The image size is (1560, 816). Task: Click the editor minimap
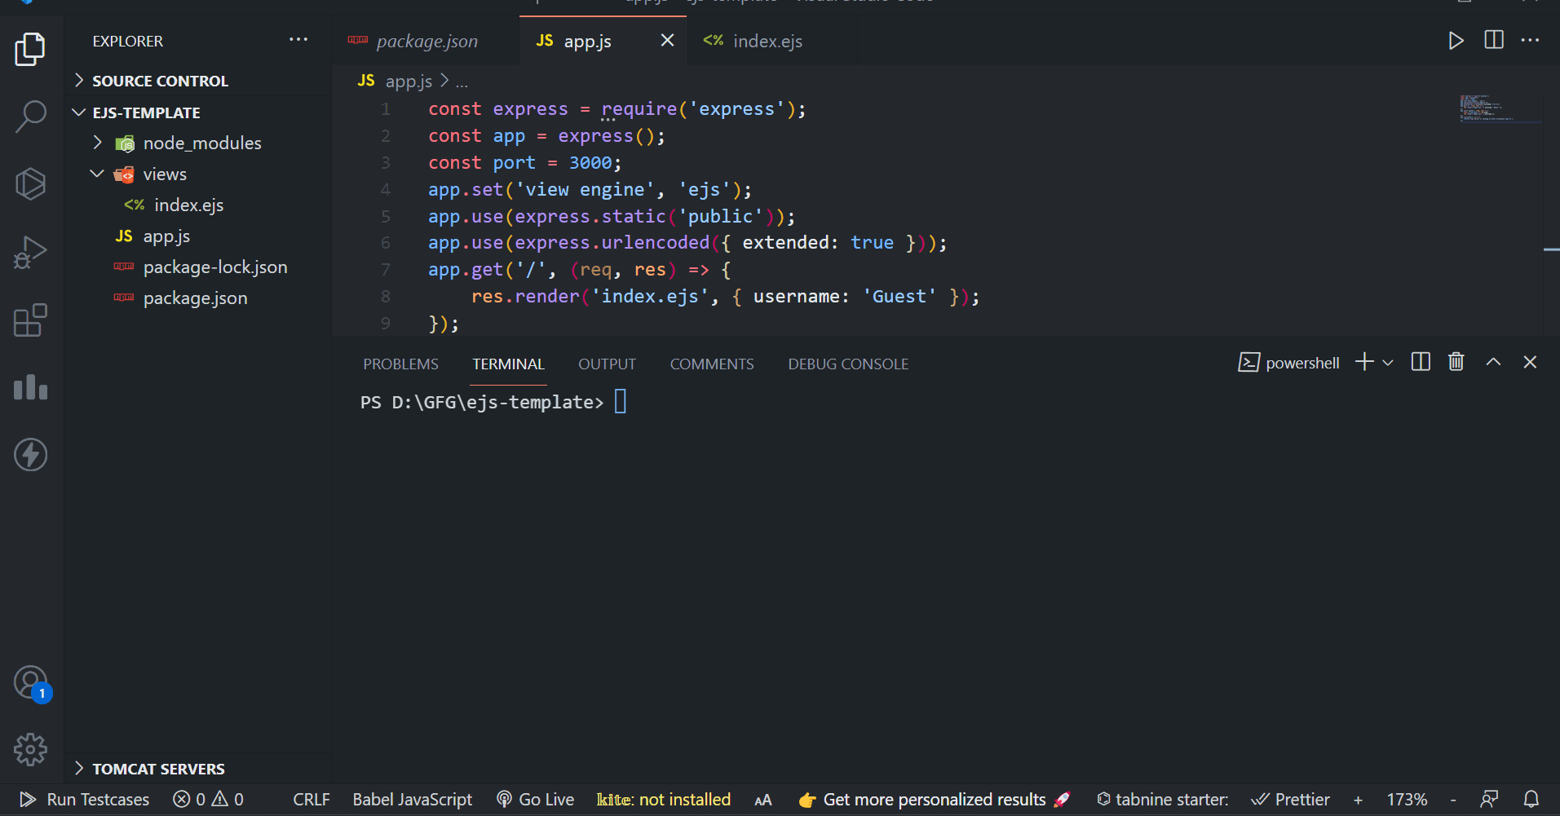1500,108
